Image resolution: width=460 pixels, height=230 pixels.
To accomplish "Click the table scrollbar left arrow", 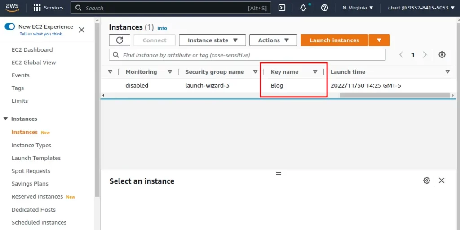I will (x=103, y=95).
